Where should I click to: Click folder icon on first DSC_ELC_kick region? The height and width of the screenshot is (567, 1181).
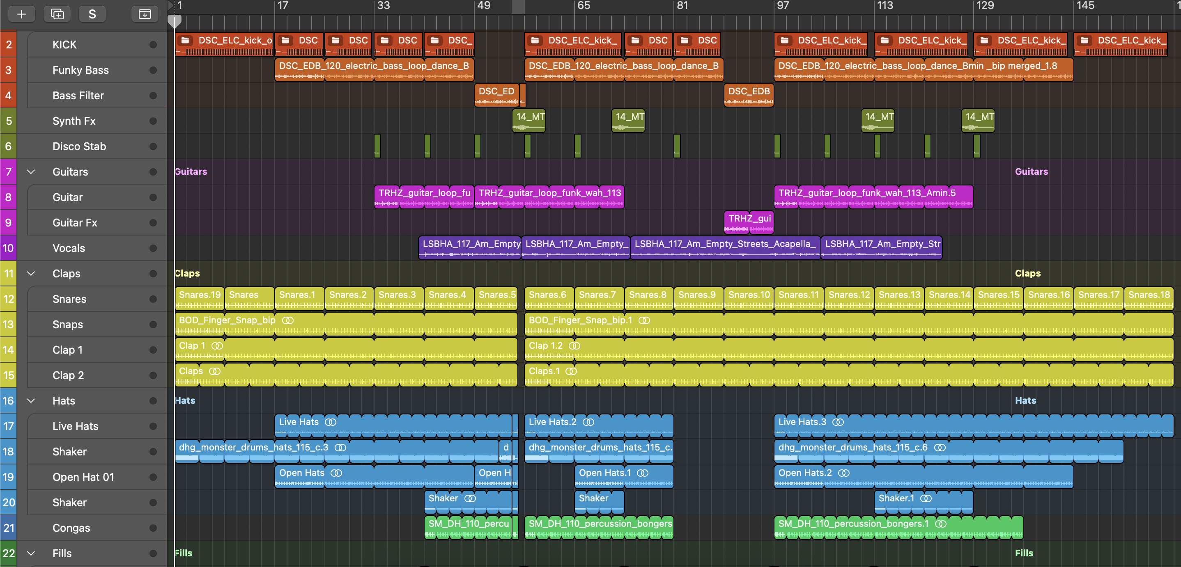185,40
